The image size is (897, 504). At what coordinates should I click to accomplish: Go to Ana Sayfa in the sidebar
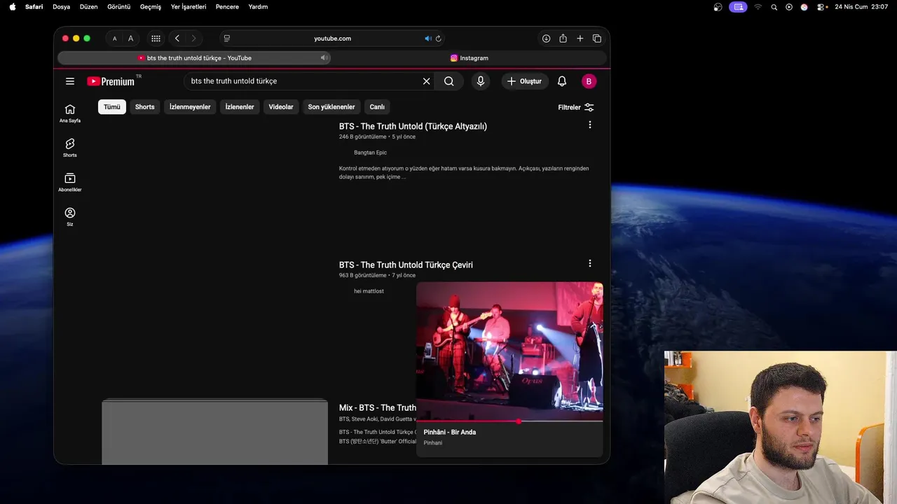pyautogui.click(x=70, y=113)
